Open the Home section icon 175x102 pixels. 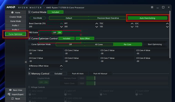pos(12,12)
